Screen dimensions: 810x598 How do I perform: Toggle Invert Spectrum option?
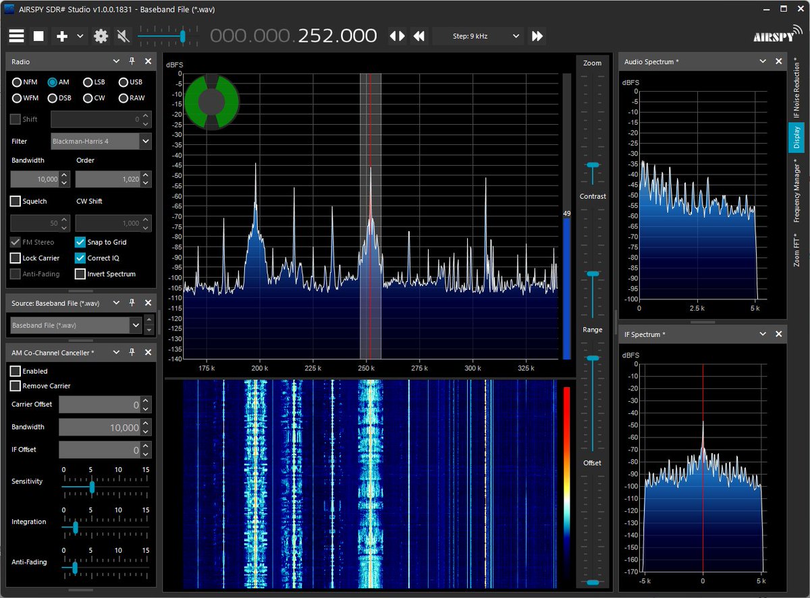(80, 274)
